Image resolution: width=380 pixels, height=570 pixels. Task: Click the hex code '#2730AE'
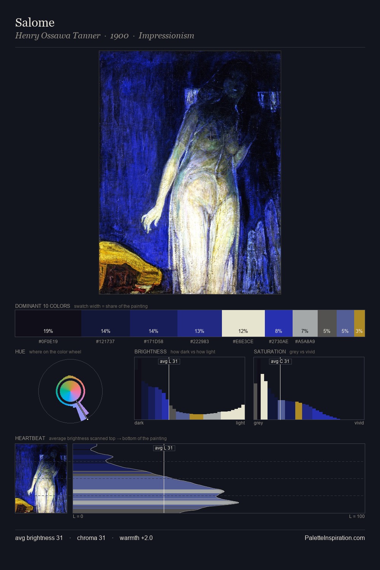(x=279, y=342)
